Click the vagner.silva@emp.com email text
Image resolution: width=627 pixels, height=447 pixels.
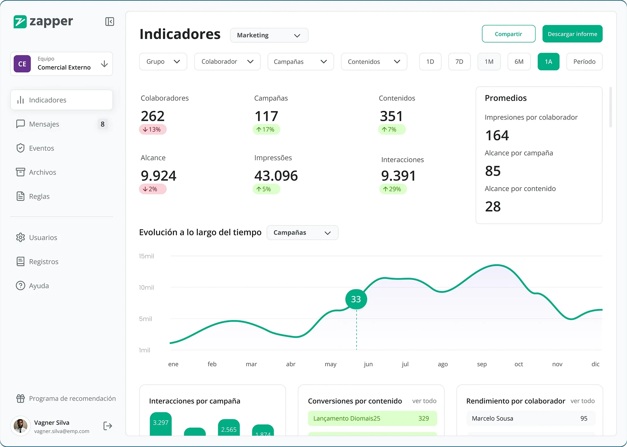(x=62, y=431)
